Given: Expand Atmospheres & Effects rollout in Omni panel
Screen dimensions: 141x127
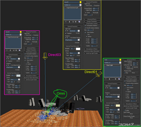Looking at the screenshot, I should pyautogui.click(x=131, y=104).
